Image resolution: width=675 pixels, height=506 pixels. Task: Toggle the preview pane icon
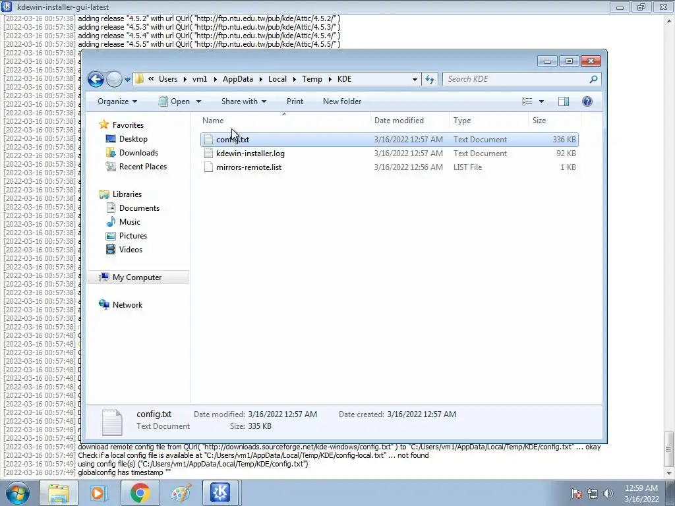pos(564,101)
